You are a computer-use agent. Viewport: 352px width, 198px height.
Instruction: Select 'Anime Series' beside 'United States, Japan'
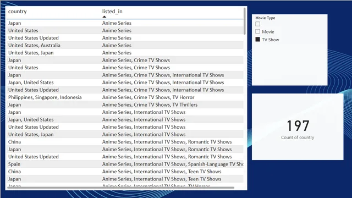coord(117,53)
